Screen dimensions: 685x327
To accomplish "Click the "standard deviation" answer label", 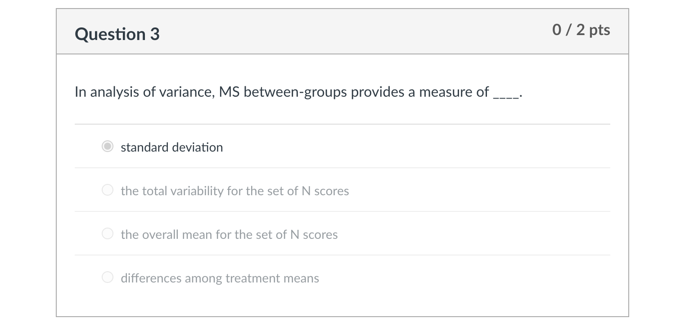I will [171, 147].
